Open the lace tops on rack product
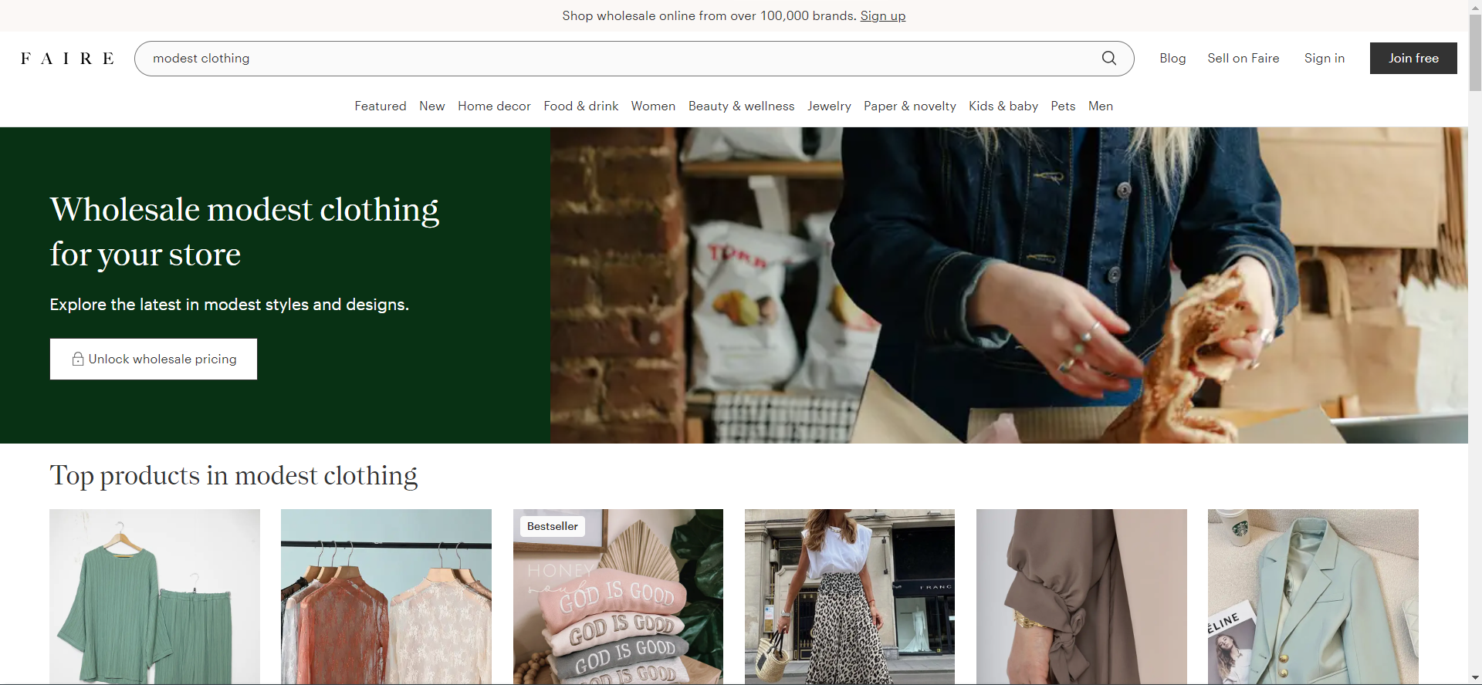Image resolution: width=1482 pixels, height=685 pixels. click(386, 596)
